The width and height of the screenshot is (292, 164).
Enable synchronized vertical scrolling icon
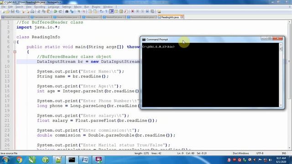[90, 11]
